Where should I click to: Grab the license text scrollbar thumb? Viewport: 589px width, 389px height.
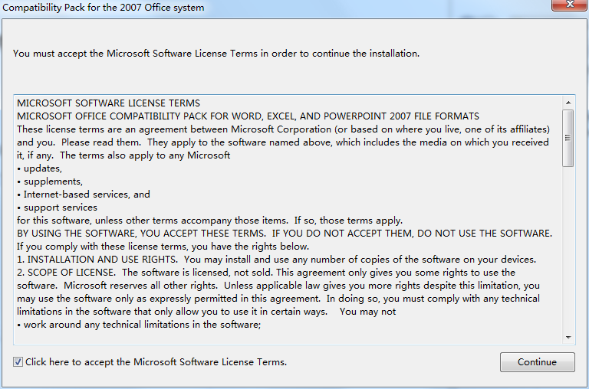[x=568, y=138]
